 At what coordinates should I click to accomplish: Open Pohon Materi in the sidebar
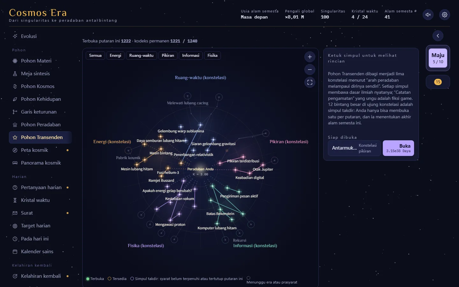click(40, 61)
